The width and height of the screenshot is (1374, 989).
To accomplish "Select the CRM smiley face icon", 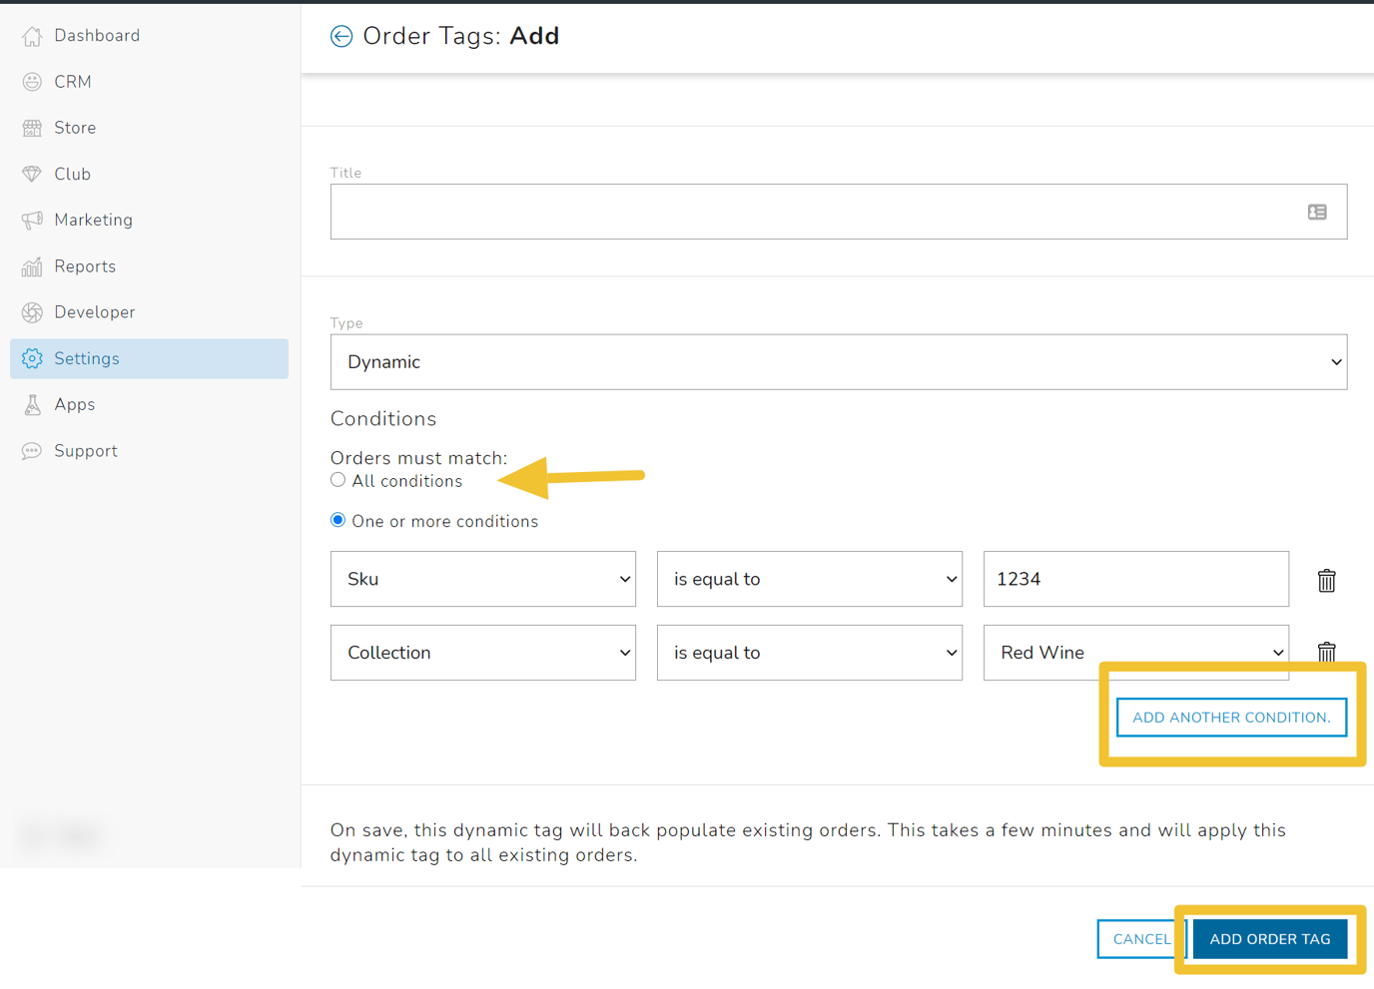I will tap(33, 81).
